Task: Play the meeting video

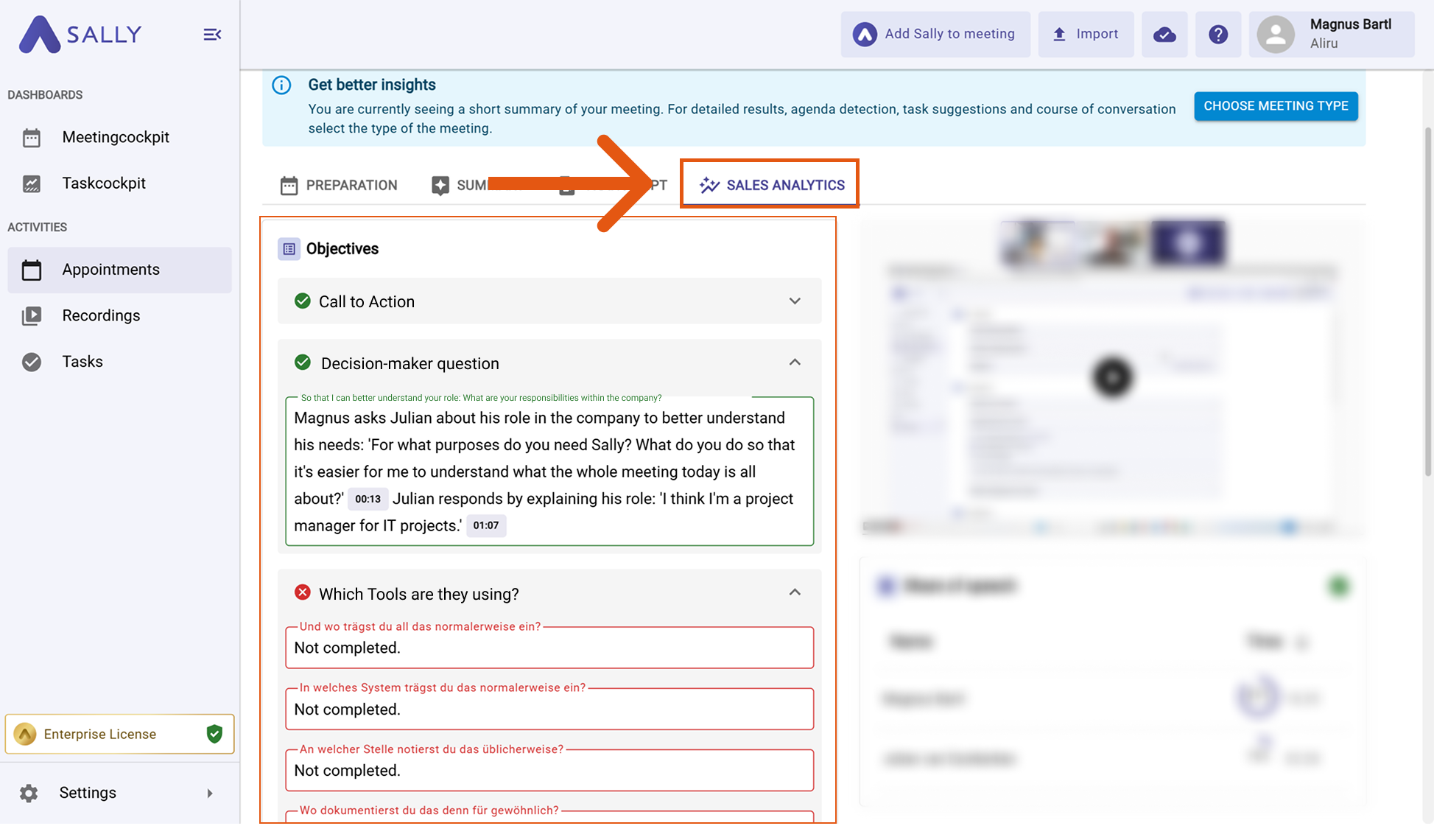Action: tap(1112, 377)
